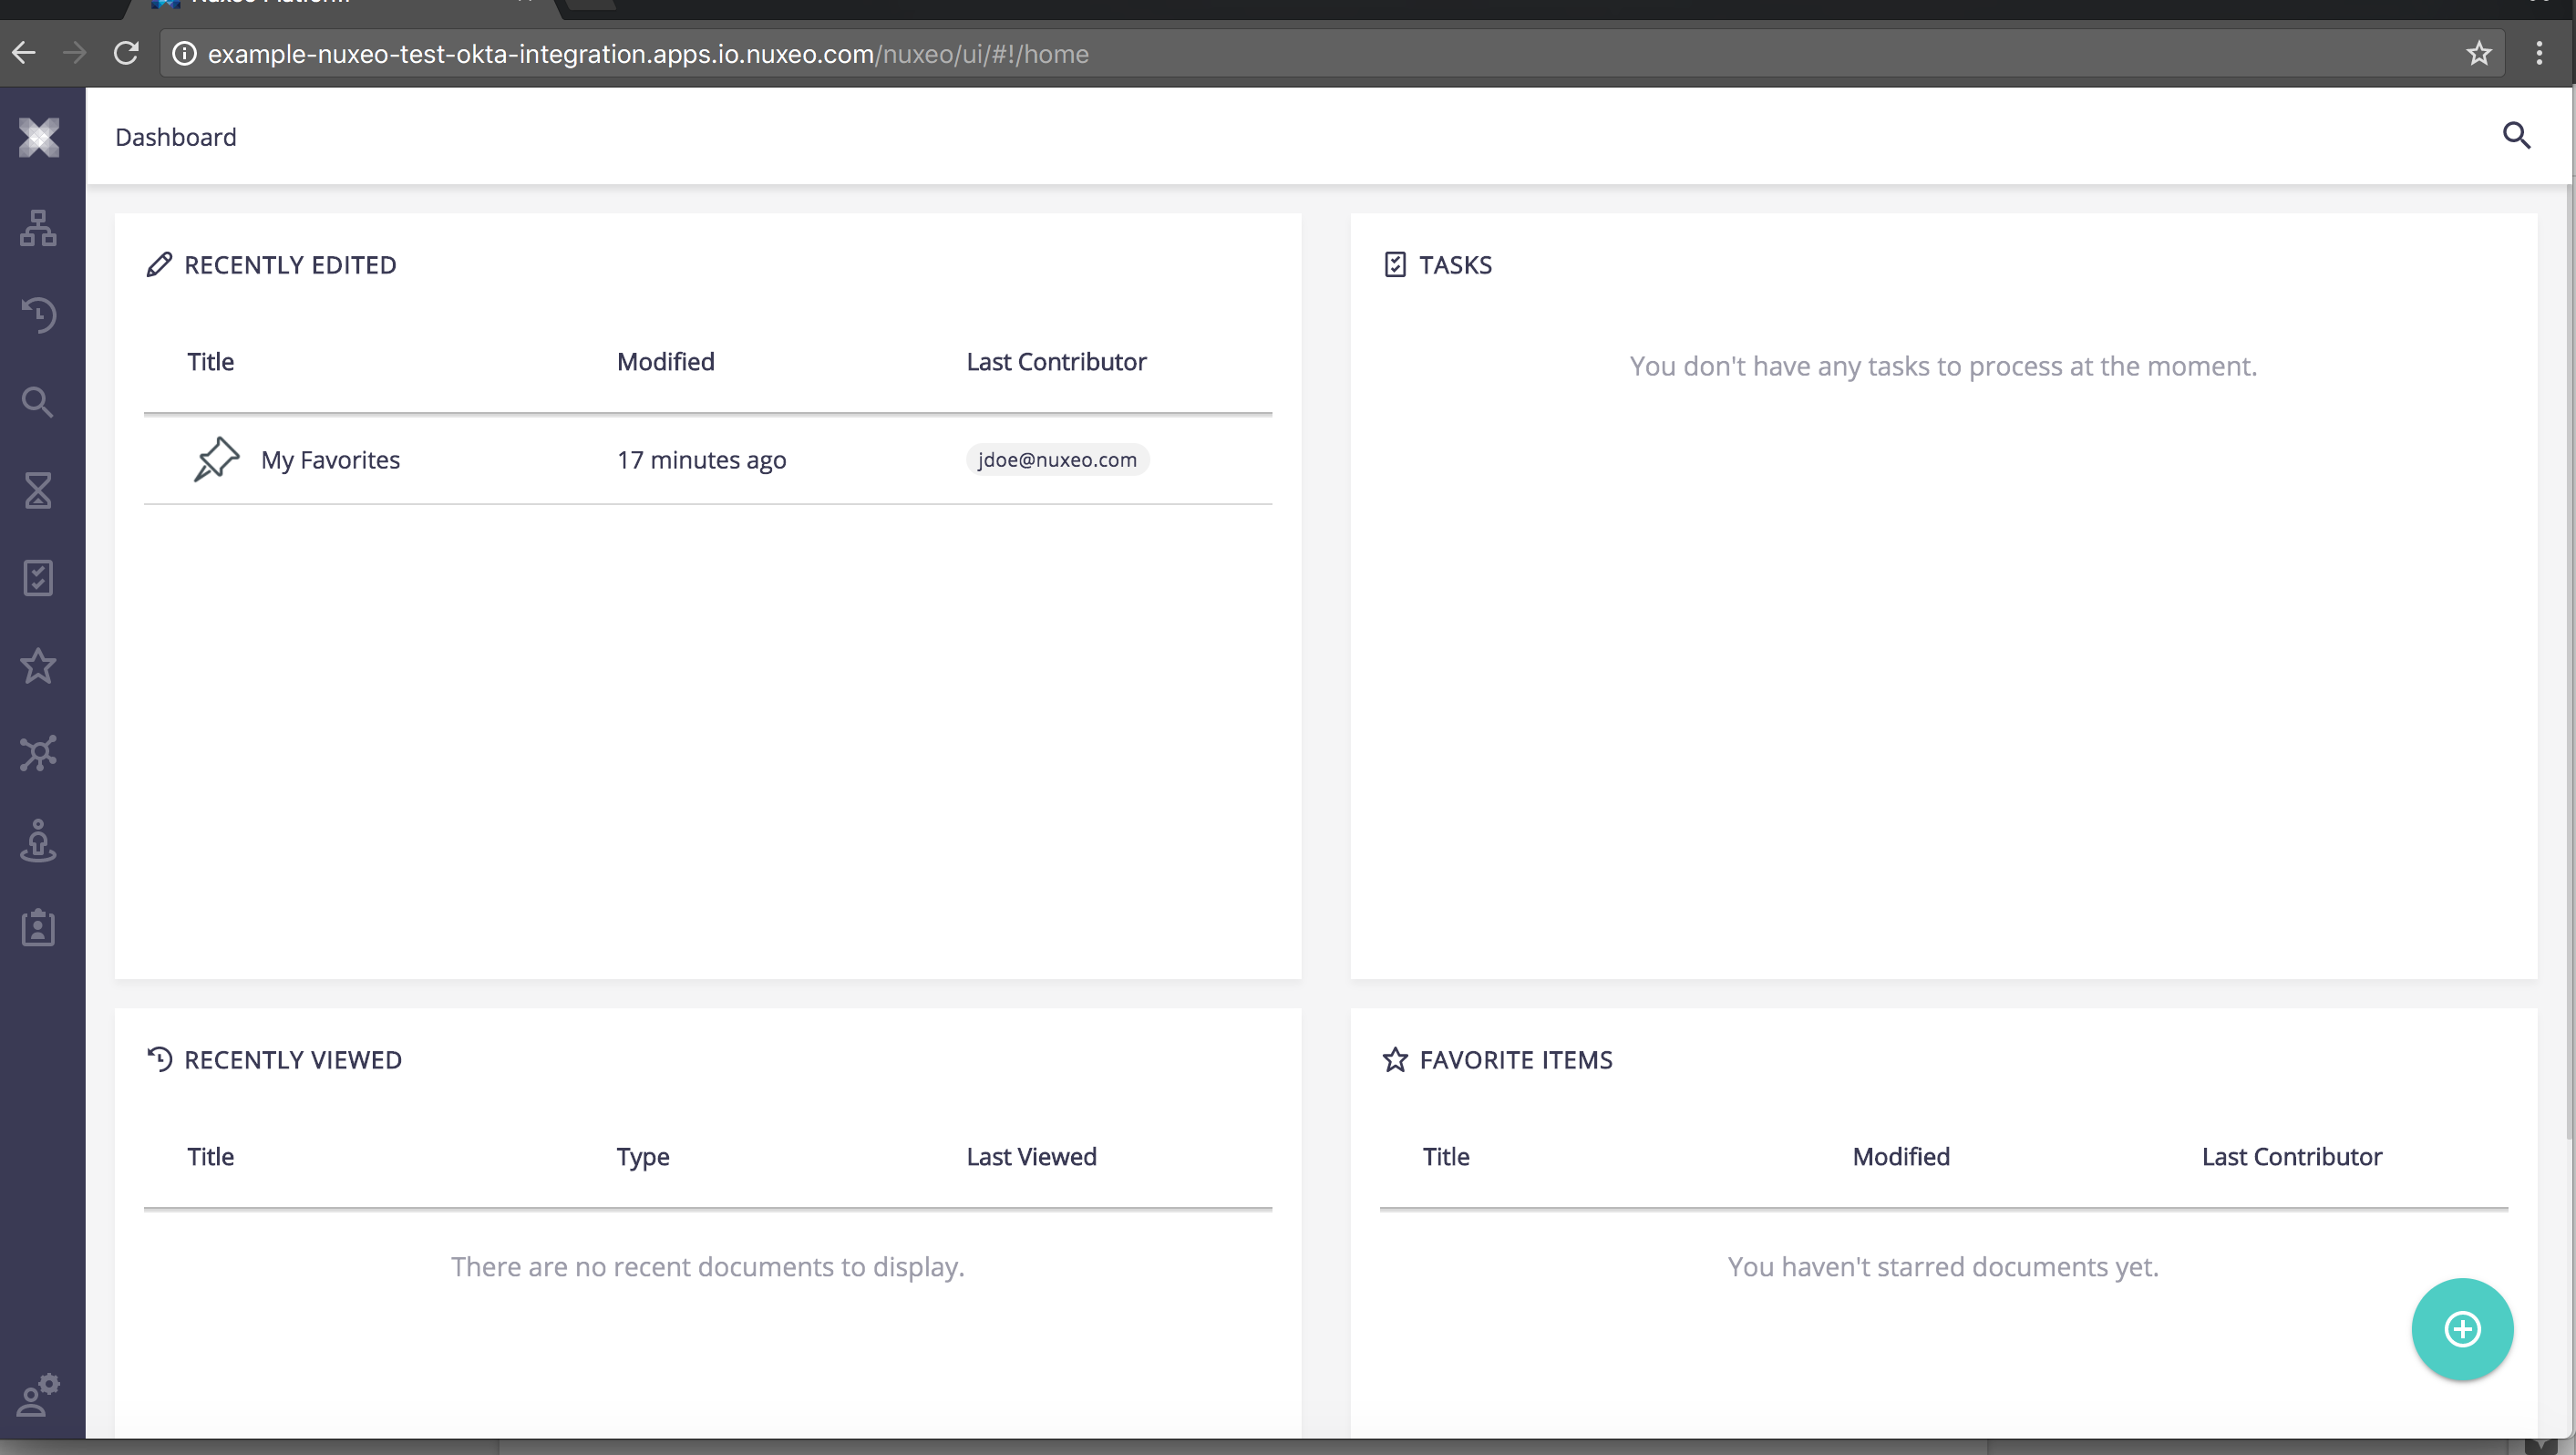Click the browser forward arrow

tap(75, 53)
